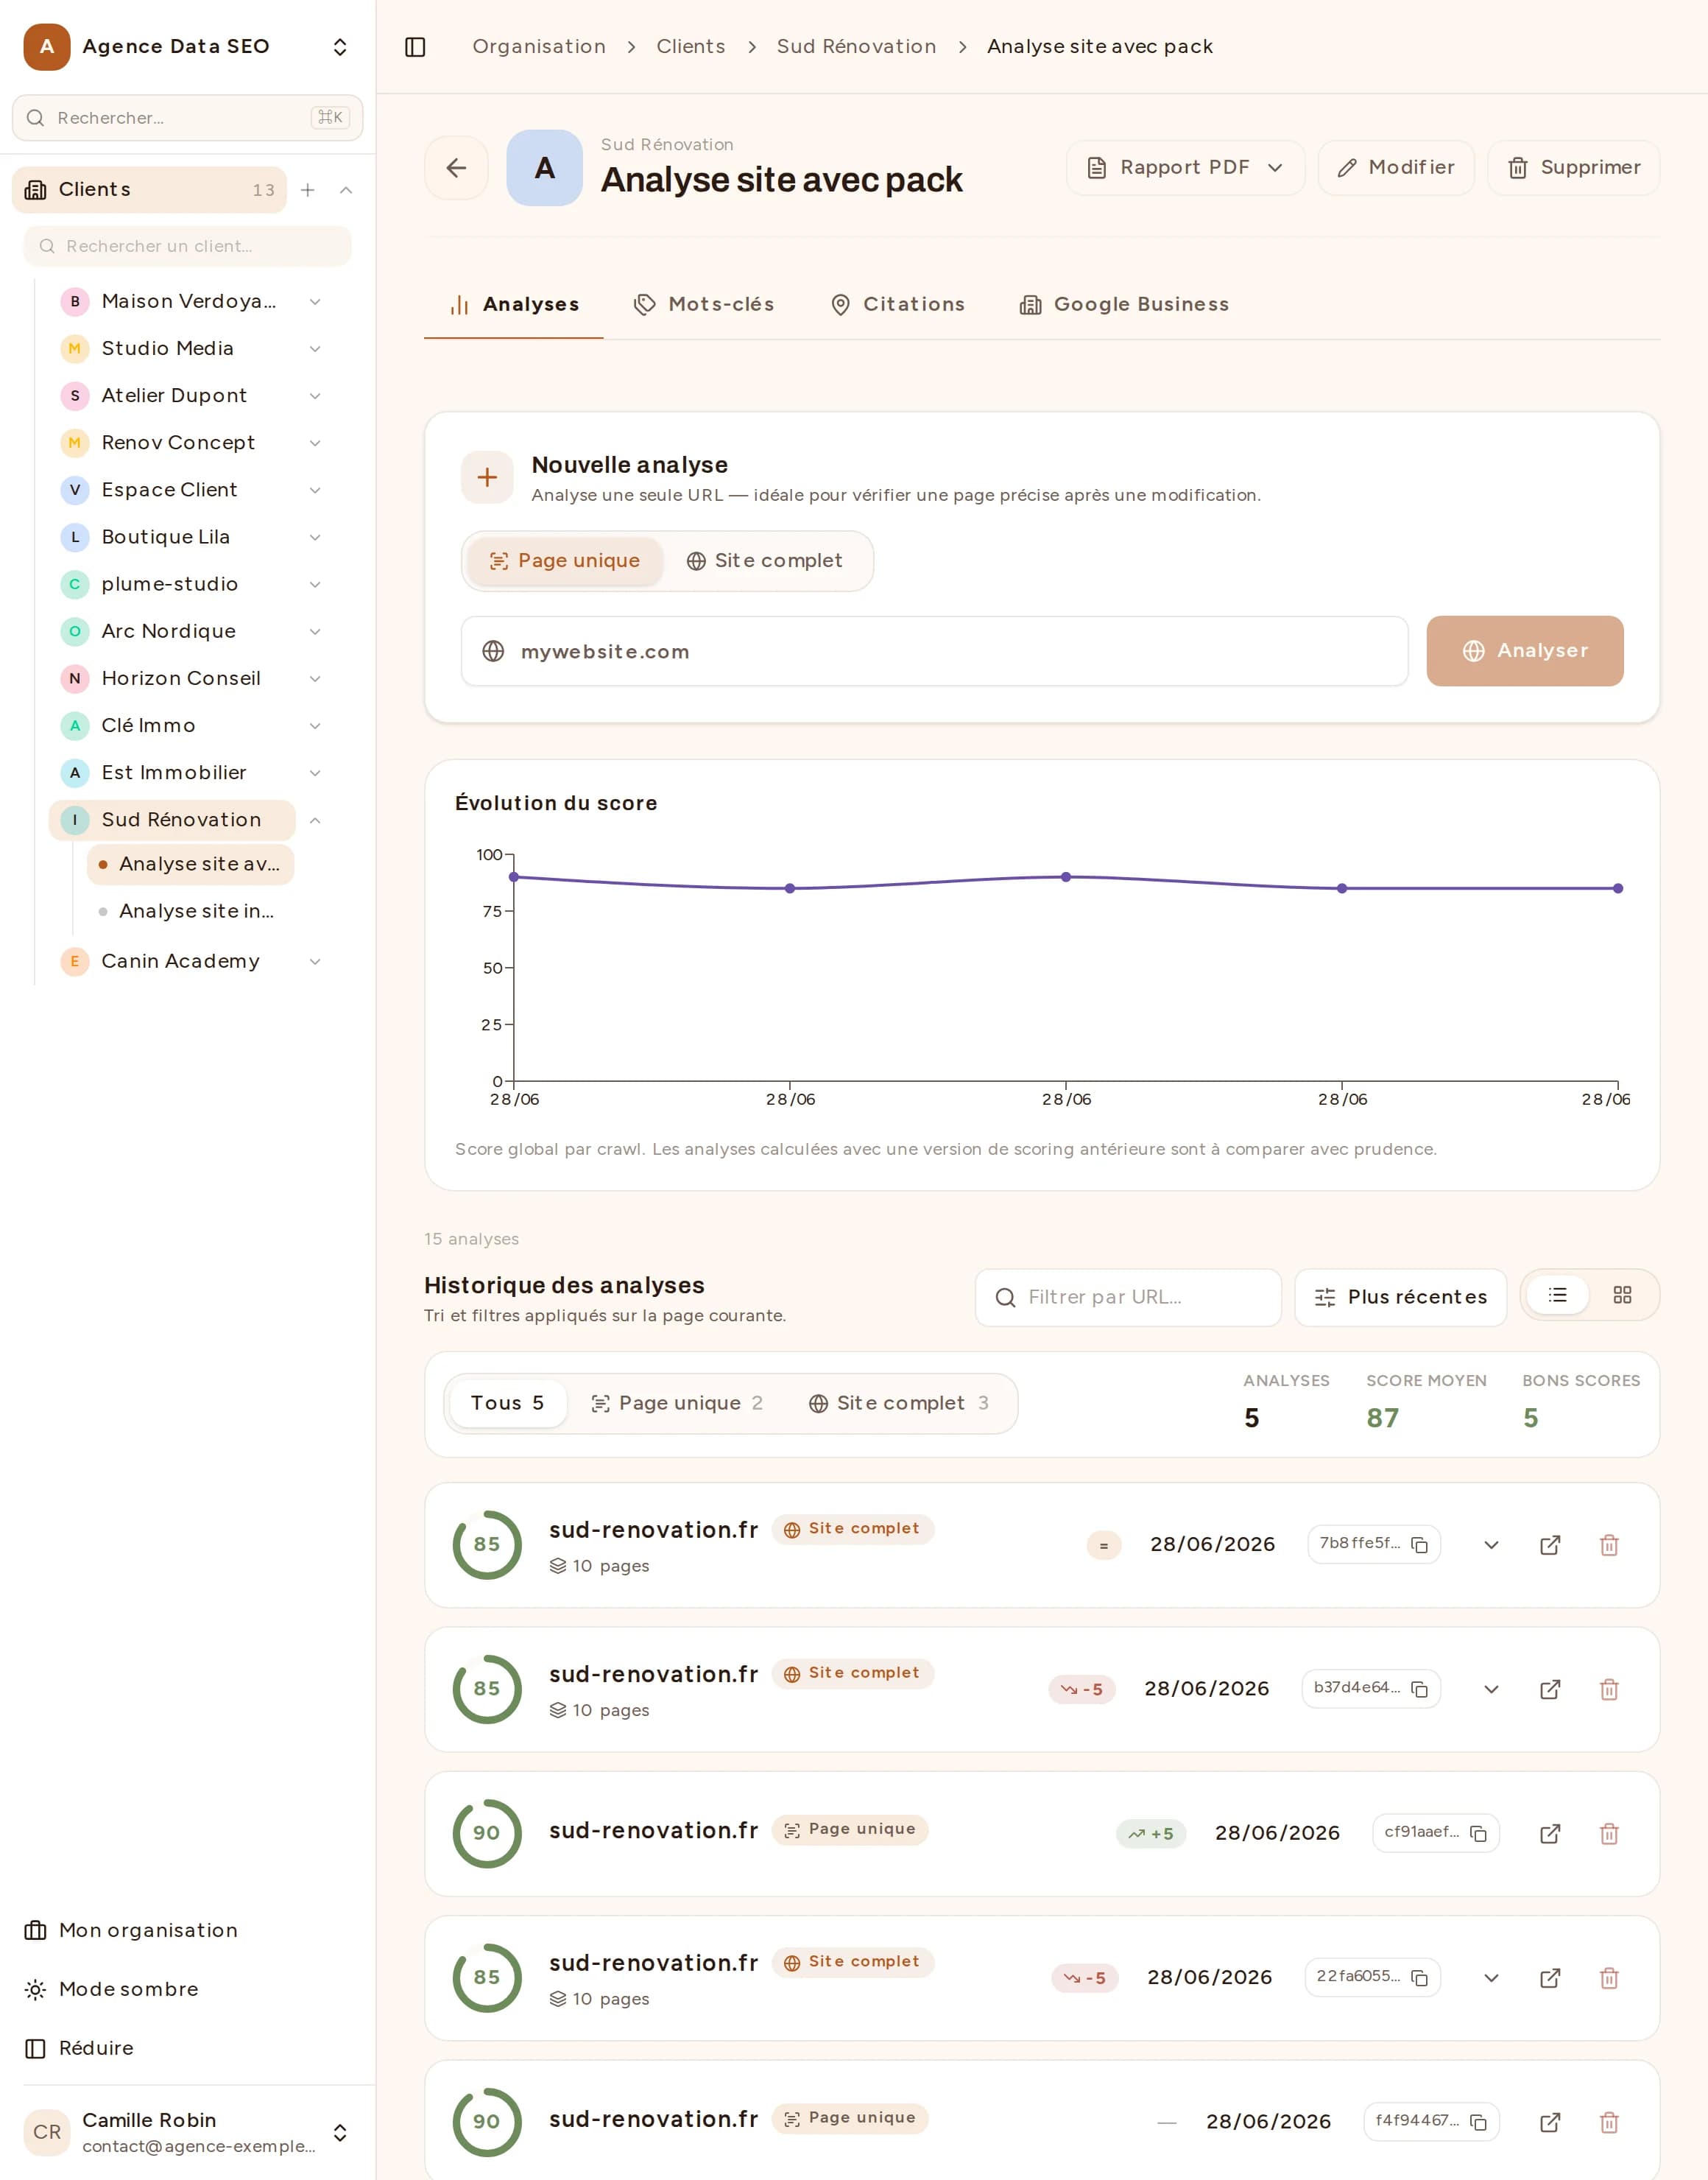Open the Google Business tab
Image resolution: width=1708 pixels, height=2180 pixels.
[x=1124, y=304]
